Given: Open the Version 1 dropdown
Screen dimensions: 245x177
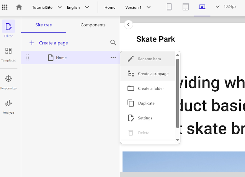Looking at the screenshot, I should (x=138, y=7).
